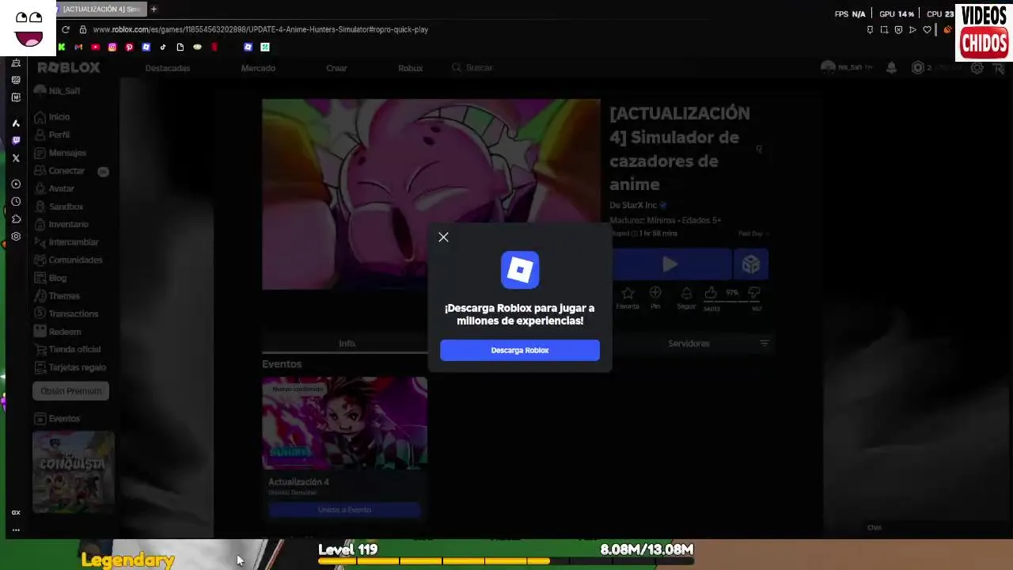Click the thumbs down dislike icon
The height and width of the screenshot is (570, 1013).
coord(755,293)
